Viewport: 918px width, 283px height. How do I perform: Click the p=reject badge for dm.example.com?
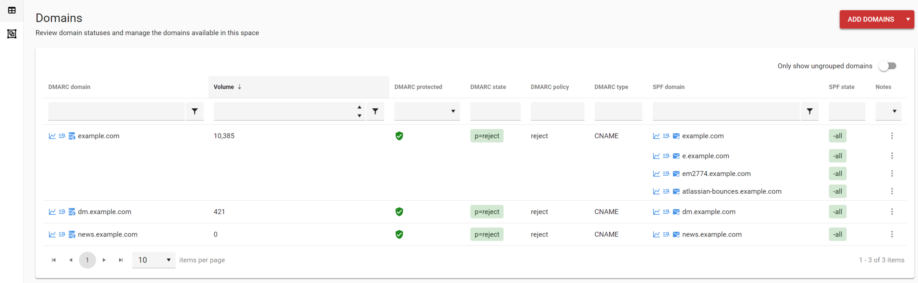point(487,212)
